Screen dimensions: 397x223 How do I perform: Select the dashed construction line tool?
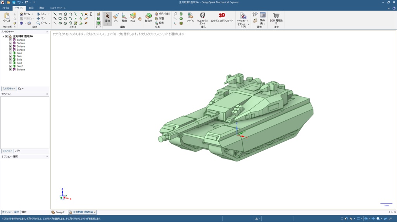point(55,23)
